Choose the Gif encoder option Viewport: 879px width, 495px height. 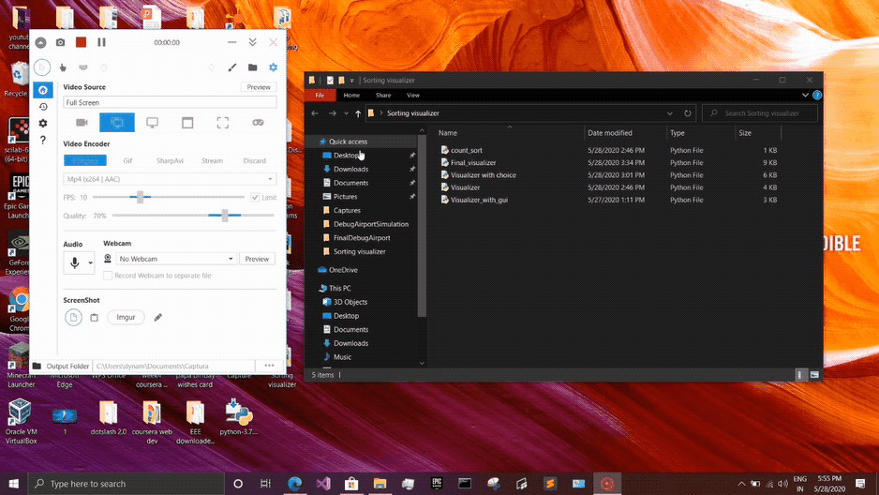(x=127, y=161)
